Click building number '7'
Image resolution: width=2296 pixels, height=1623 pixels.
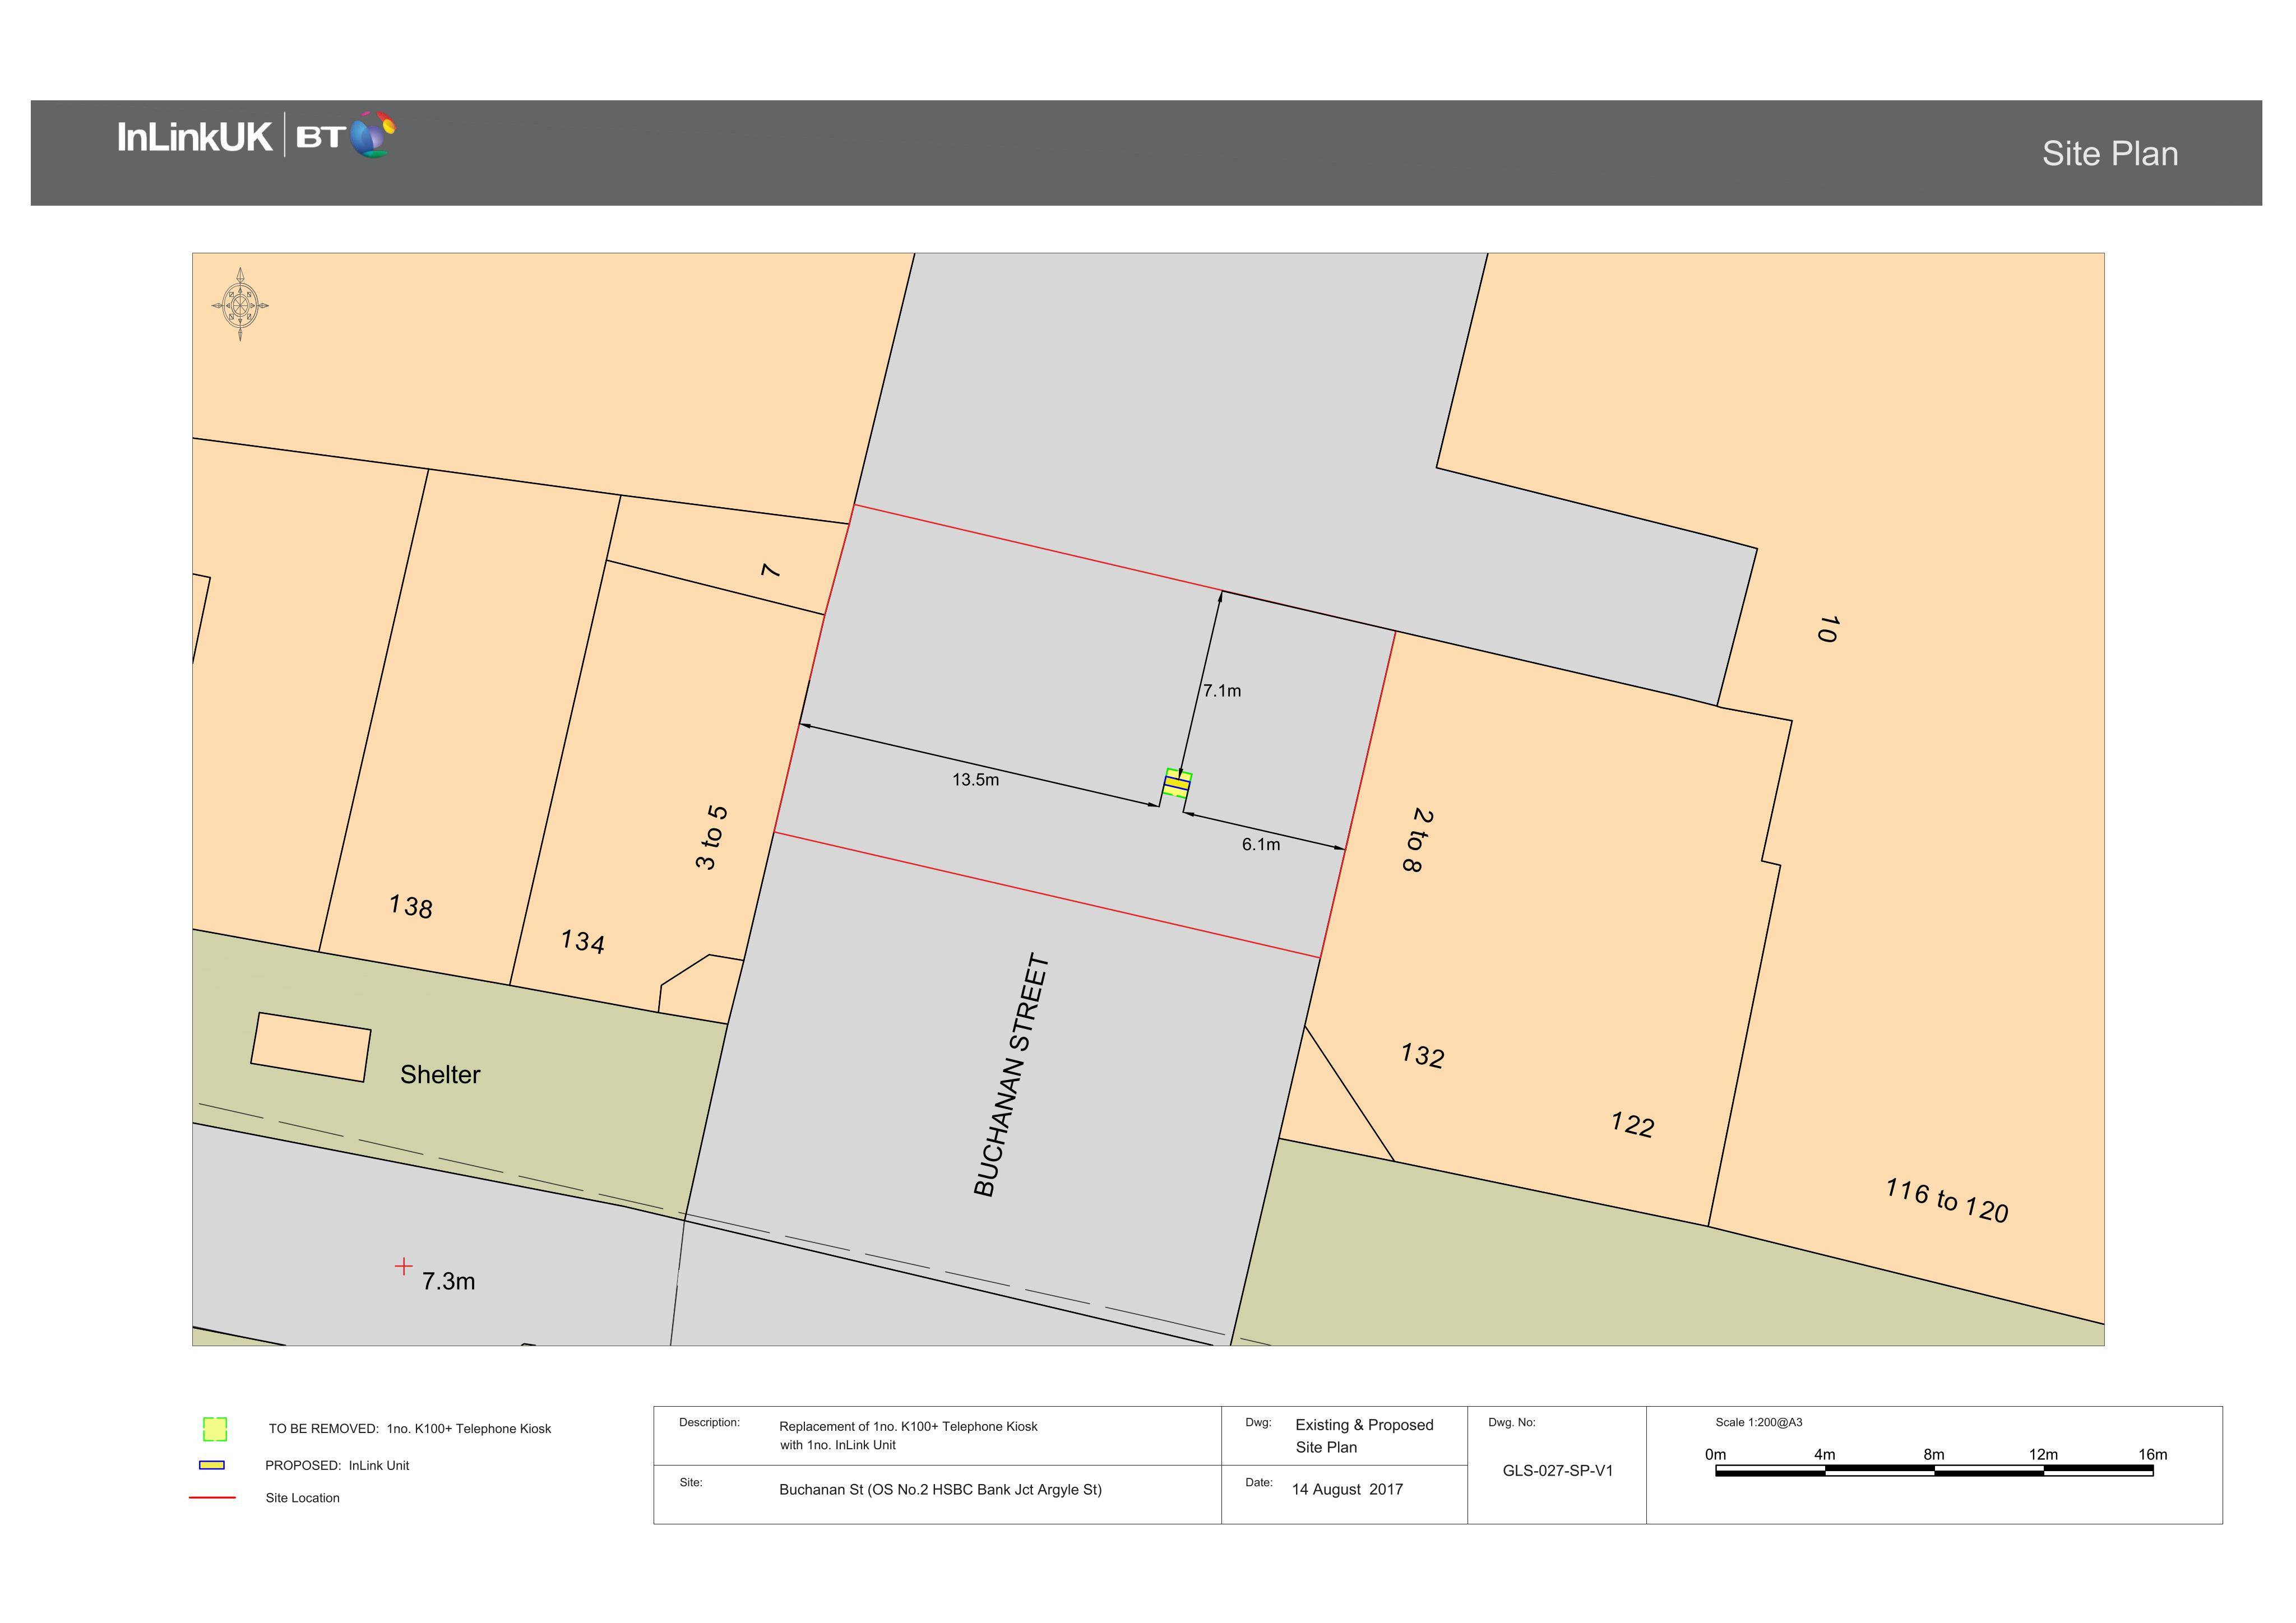(770, 571)
